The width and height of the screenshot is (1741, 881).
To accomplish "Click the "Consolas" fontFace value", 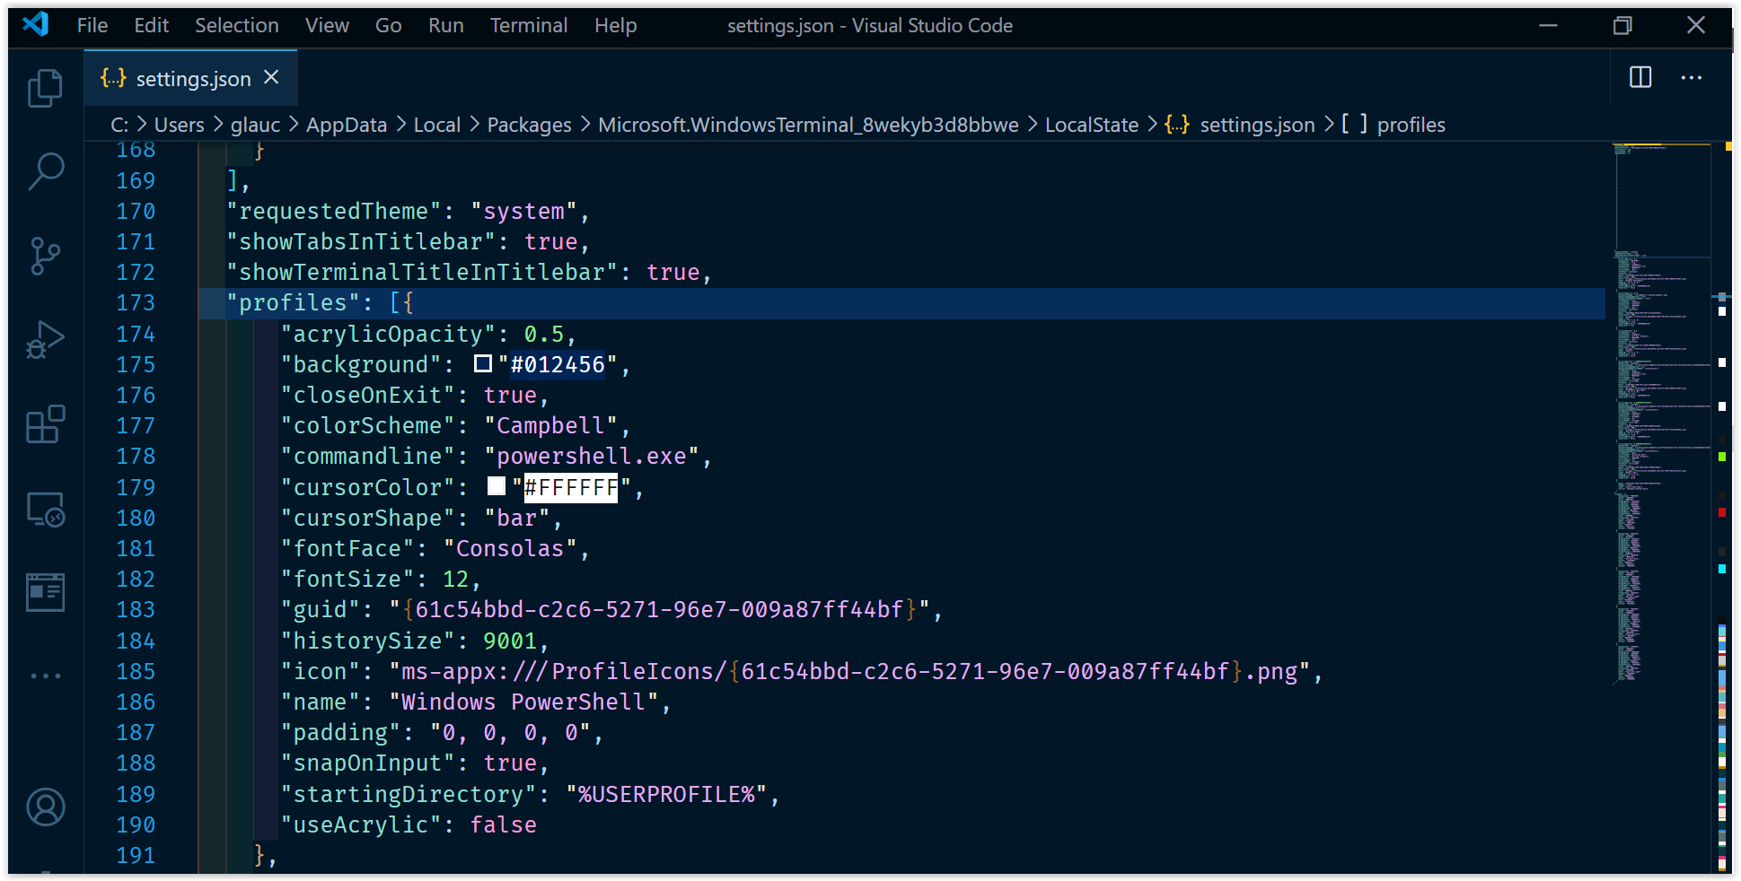I will (x=510, y=548).
